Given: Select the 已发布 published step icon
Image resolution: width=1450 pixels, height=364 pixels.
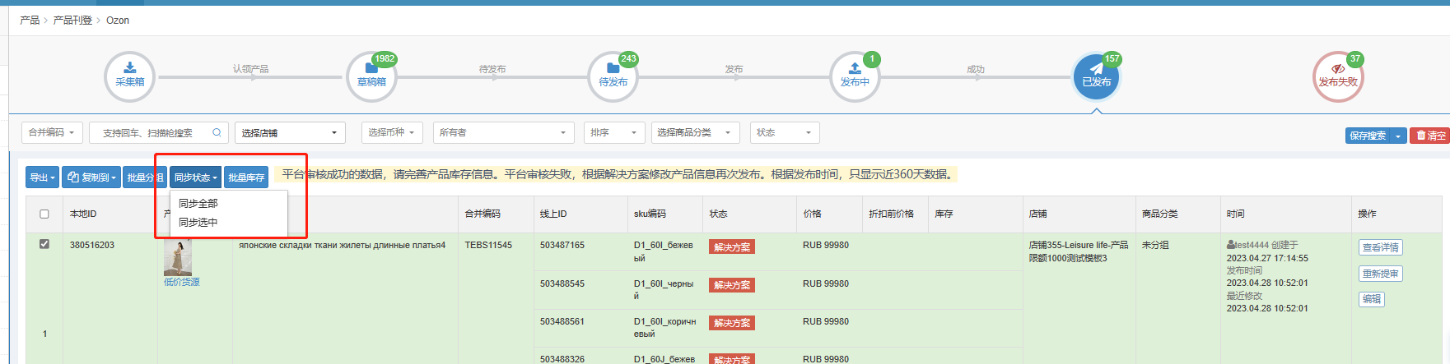Looking at the screenshot, I should (x=1096, y=76).
